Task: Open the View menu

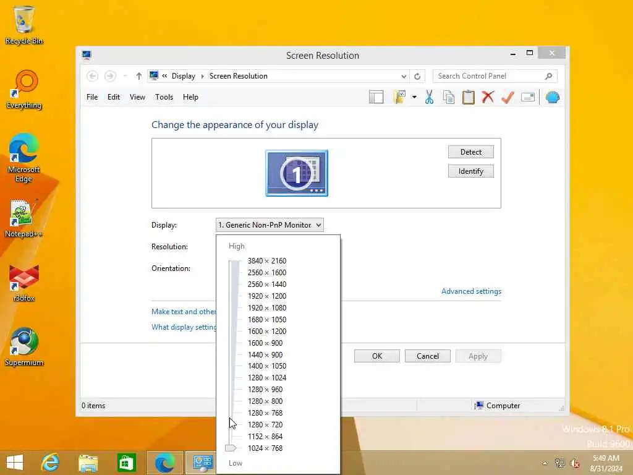Action: (x=137, y=97)
